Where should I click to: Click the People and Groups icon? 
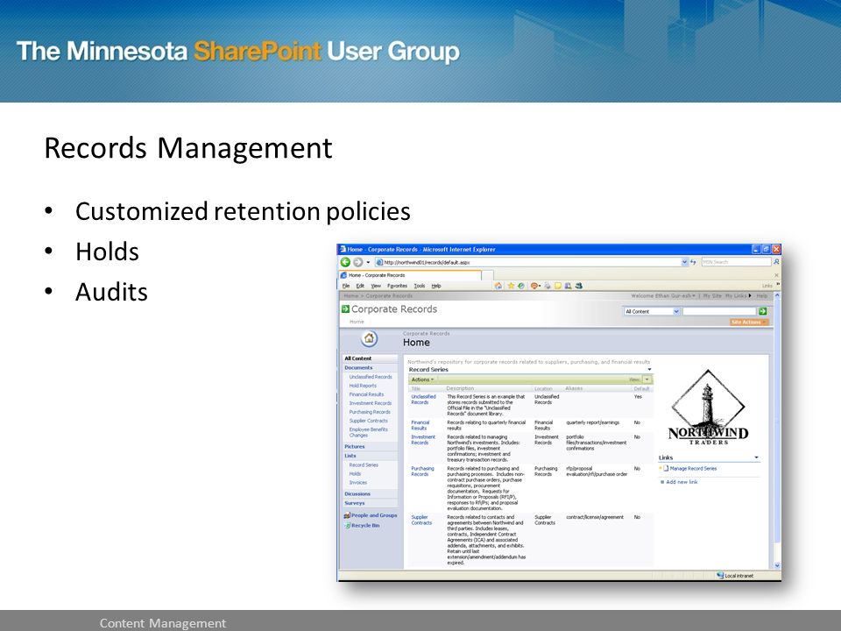[347, 515]
